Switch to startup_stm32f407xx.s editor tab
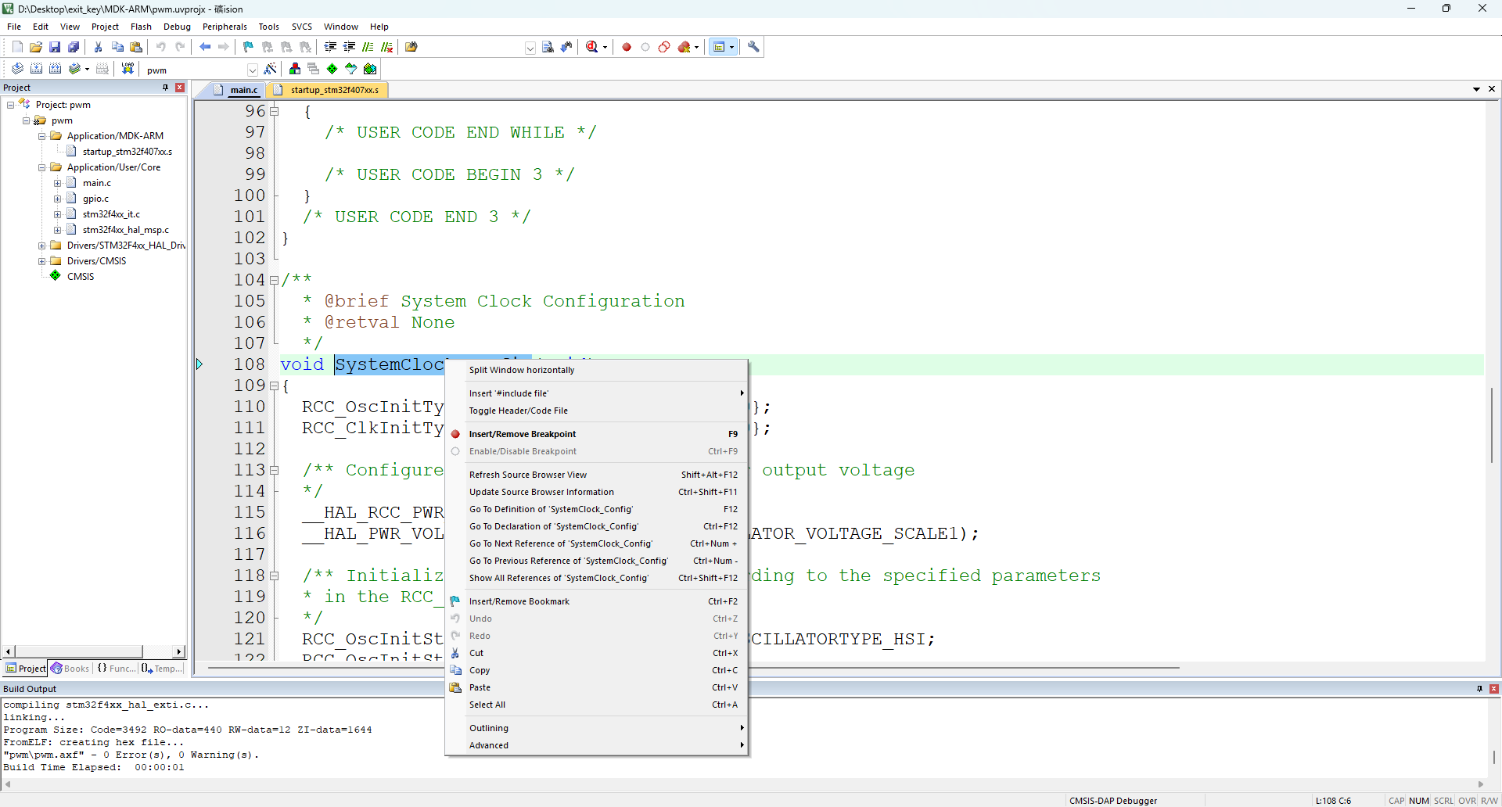The height and width of the screenshot is (807, 1502). [x=329, y=90]
